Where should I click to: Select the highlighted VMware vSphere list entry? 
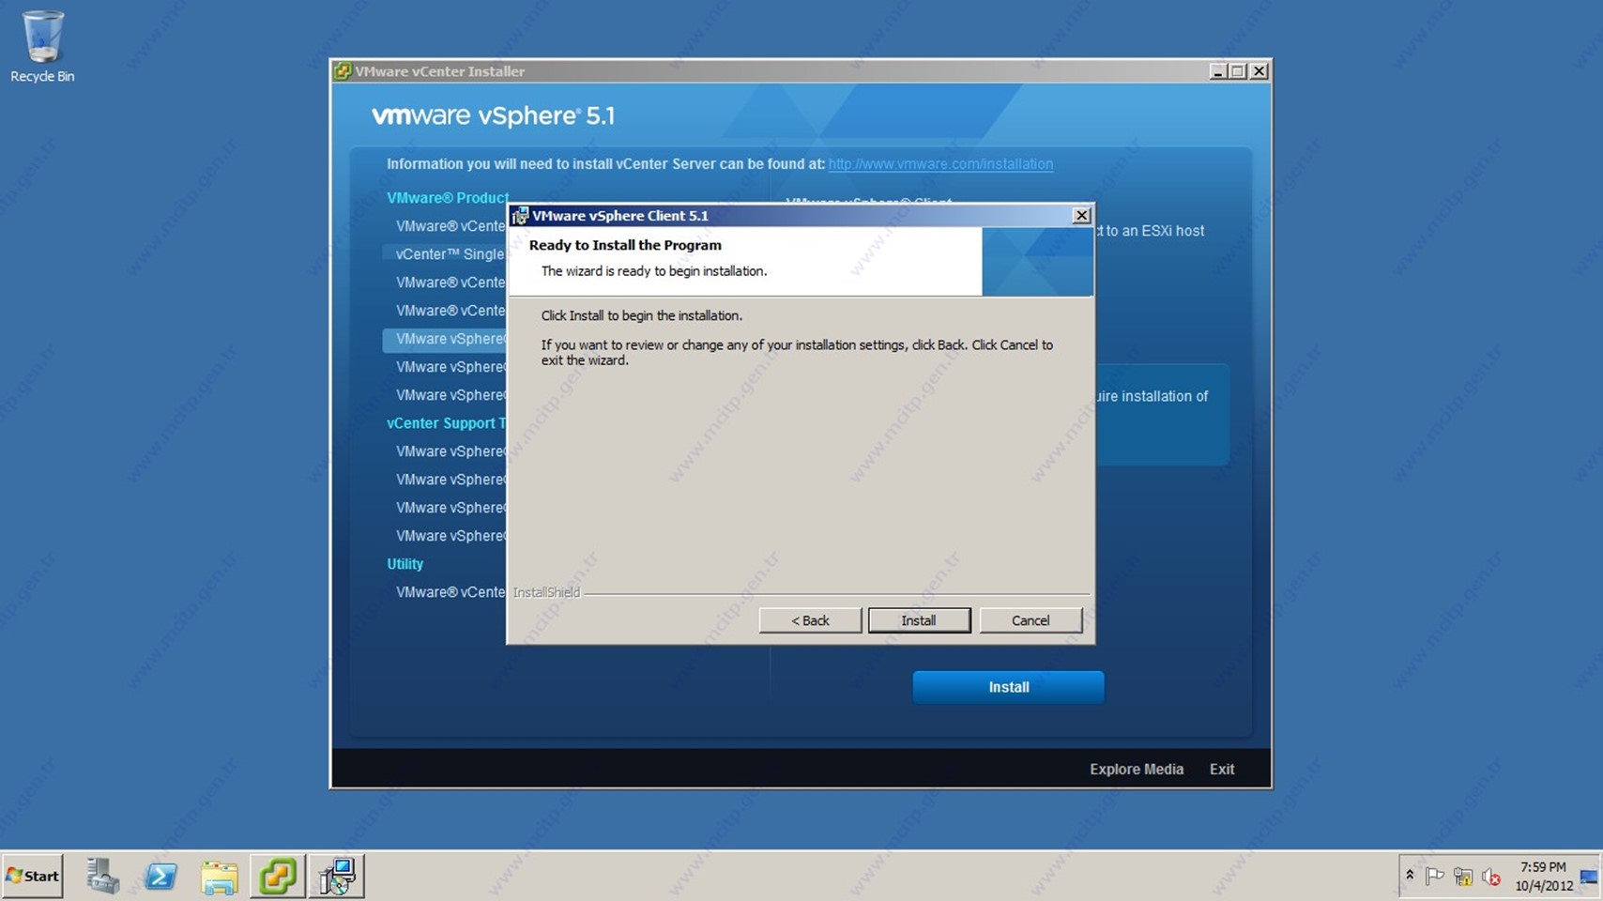445,339
